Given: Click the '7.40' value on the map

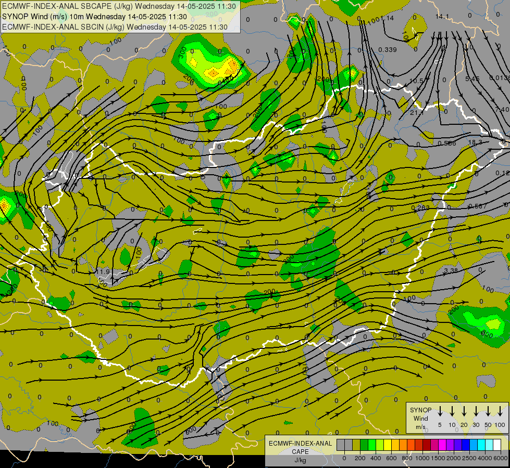Looking at the screenshot, I should click(502, 109).
